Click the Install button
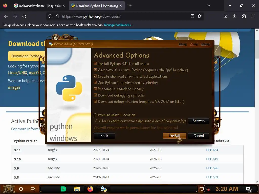259x194 pixels. pos(175,136)
